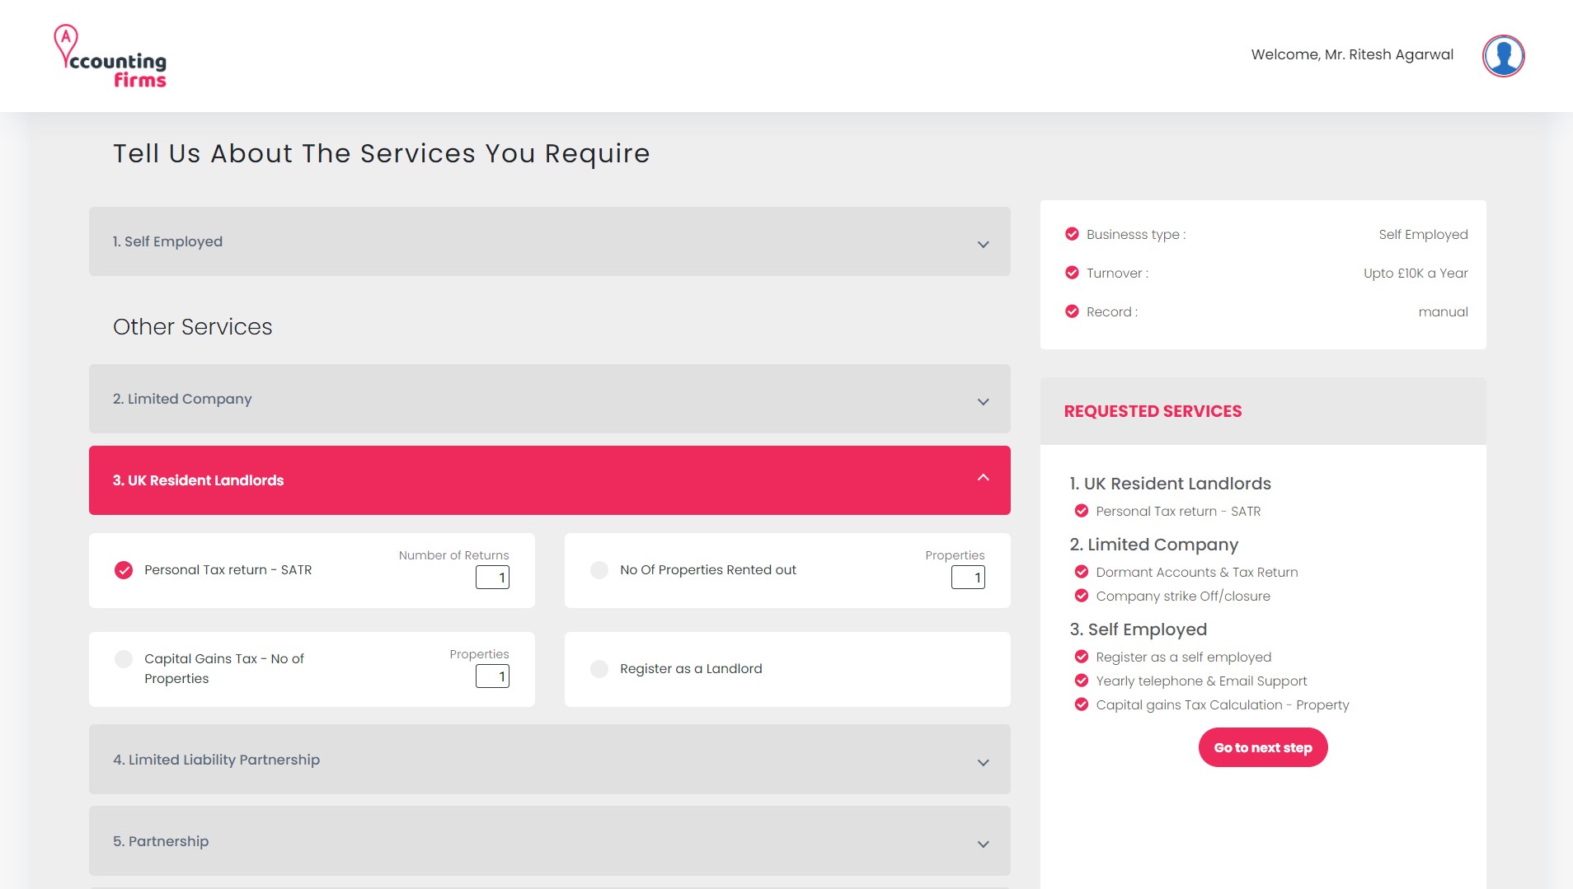Click the Dormant Accounts & Tax Return text

pos(1197,572)
